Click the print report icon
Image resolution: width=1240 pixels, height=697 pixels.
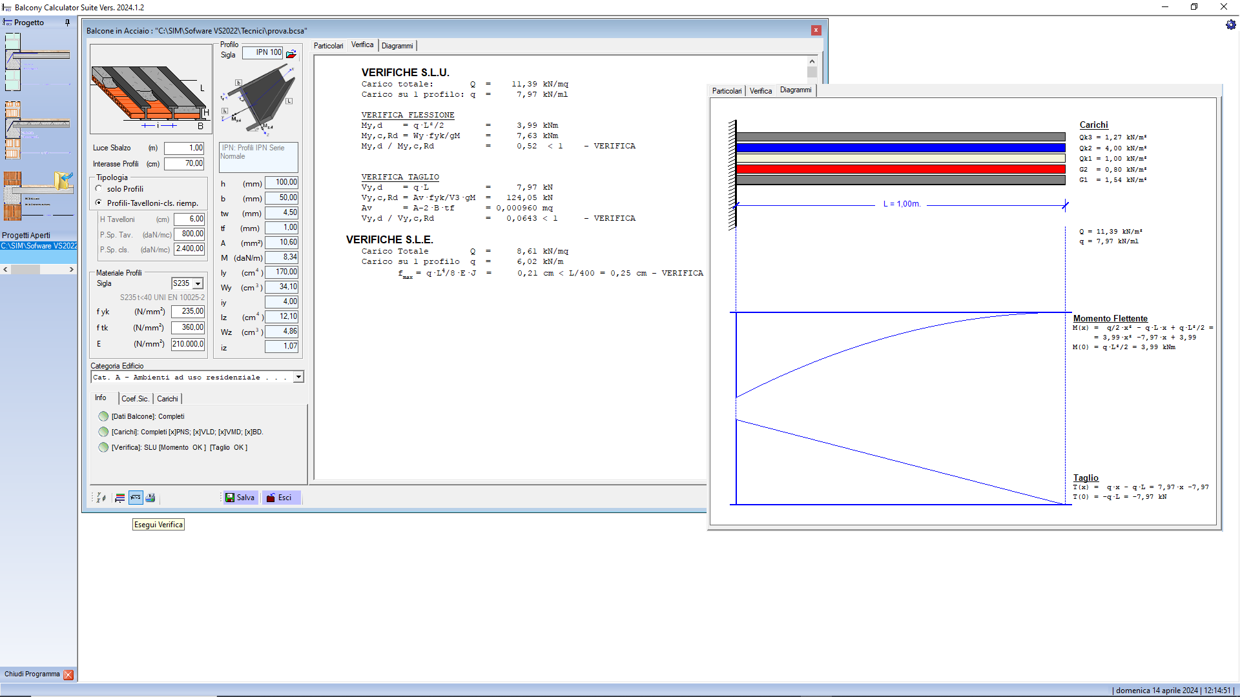(150, 498)
